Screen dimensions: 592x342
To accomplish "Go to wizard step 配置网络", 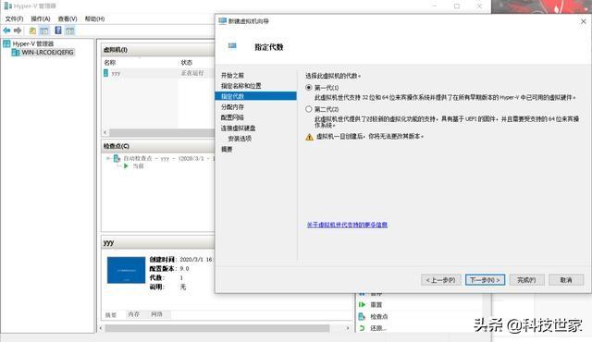I will click(232, 117).
